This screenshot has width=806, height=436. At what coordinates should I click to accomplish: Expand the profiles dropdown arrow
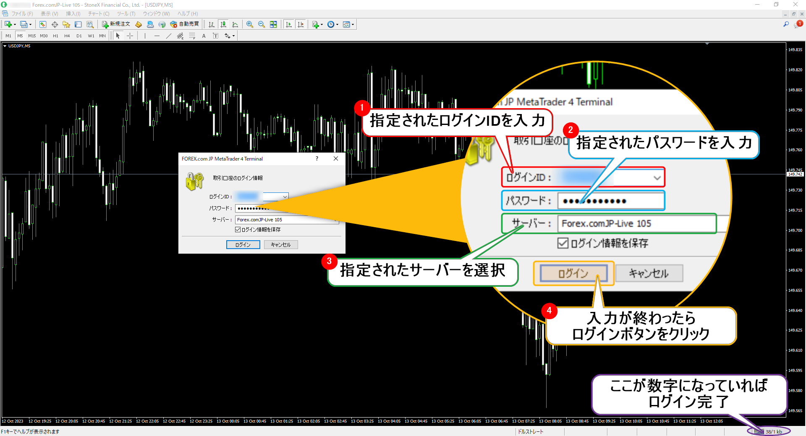30,24
